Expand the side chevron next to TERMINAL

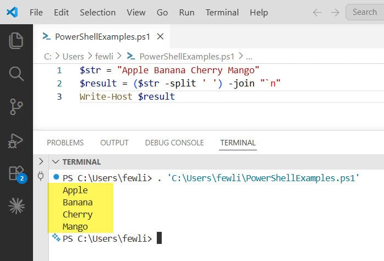click(41, 161)
